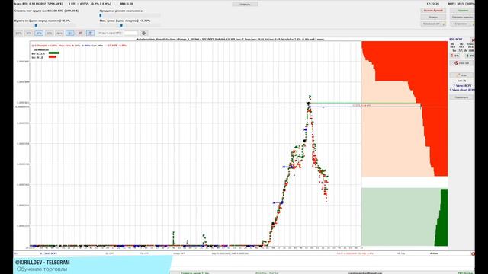488x274 pixels.
Task: Toggle the highlighted icon left of the market input
Action: [x=90, y=33]
